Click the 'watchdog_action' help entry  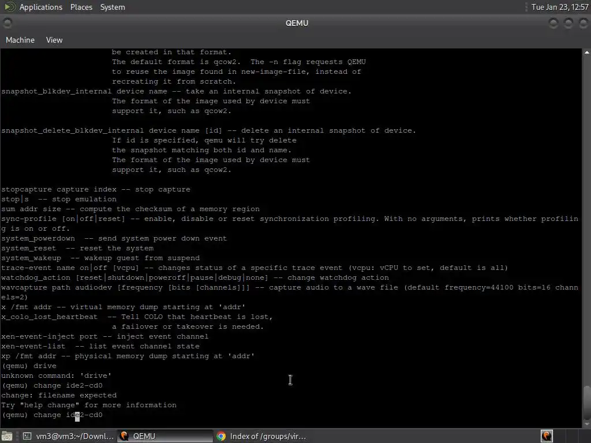click(x=195, y=277)
